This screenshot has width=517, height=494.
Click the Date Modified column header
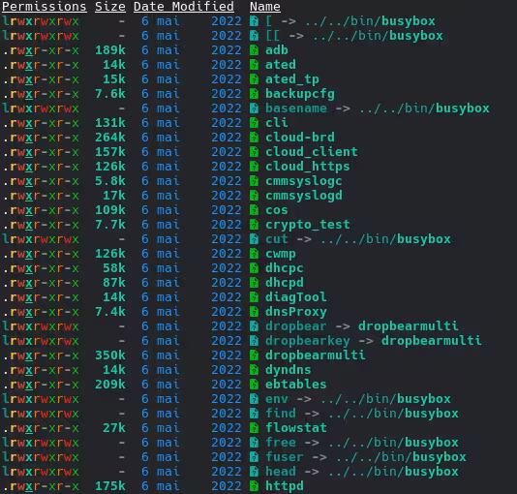[184, 7]
